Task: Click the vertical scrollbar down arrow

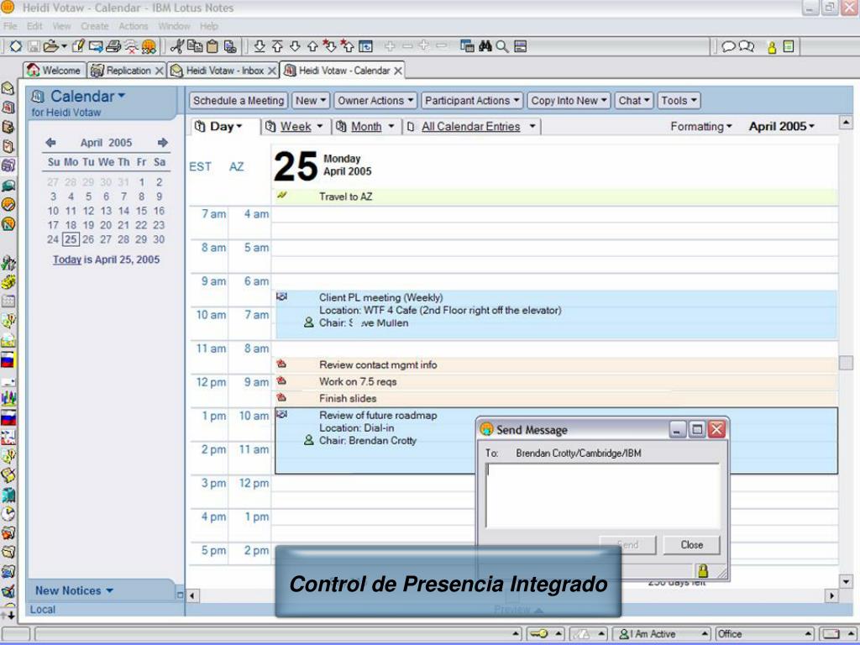Action: [x=846, y=581]
